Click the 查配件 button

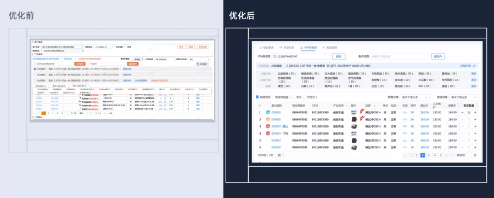pyautogui.click(x=438, y=56)
